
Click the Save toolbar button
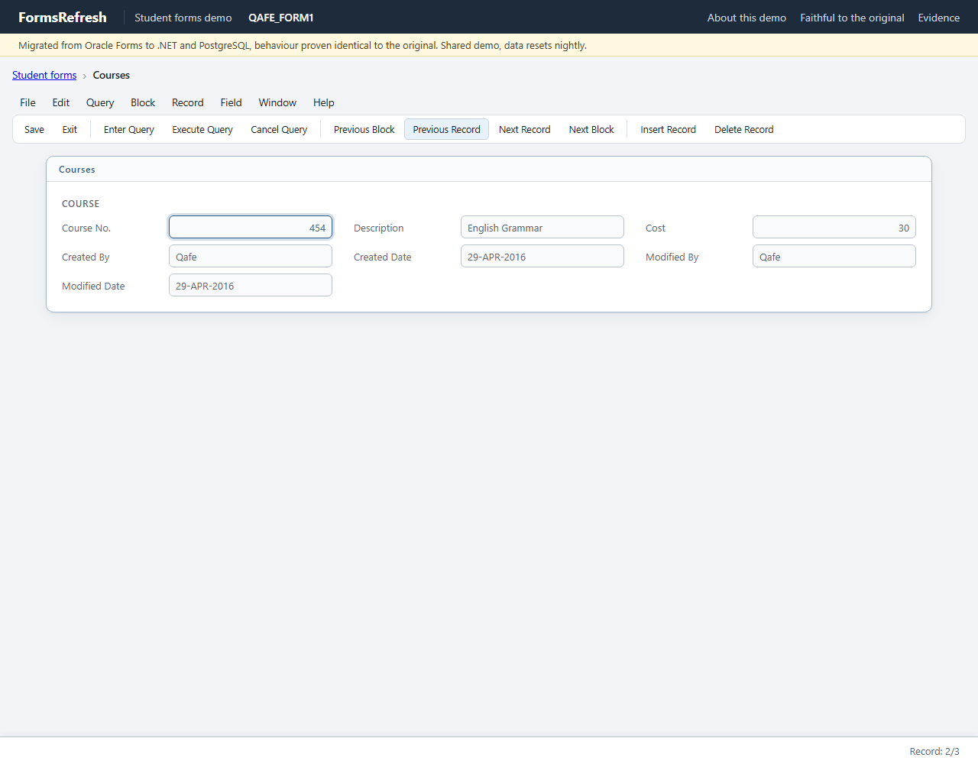pos(34,129)
